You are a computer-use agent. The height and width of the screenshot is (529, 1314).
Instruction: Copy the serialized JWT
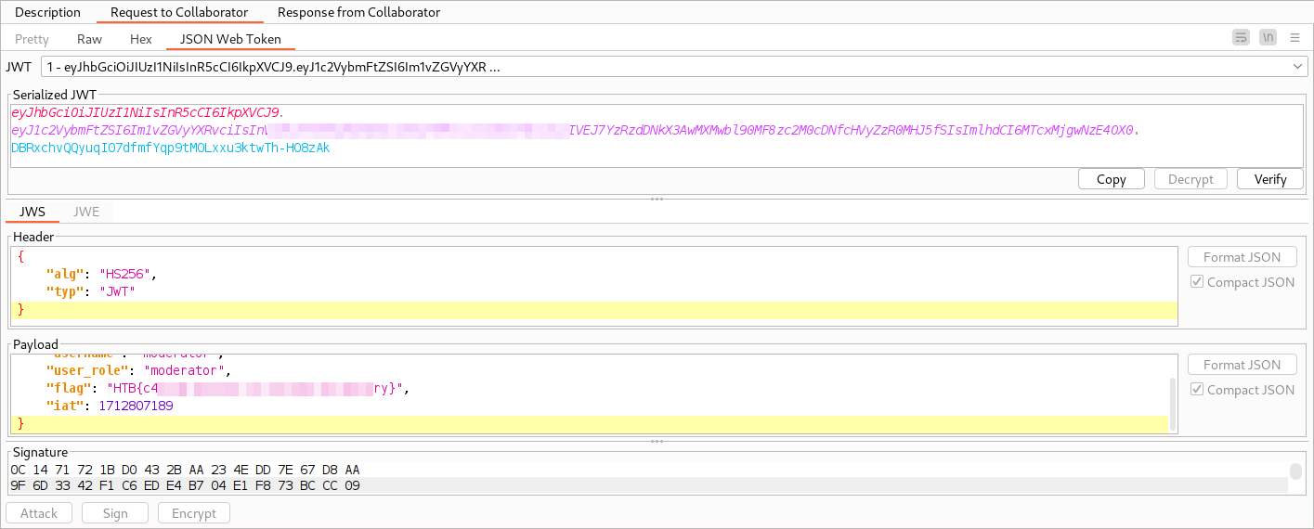pos(1112,179)
